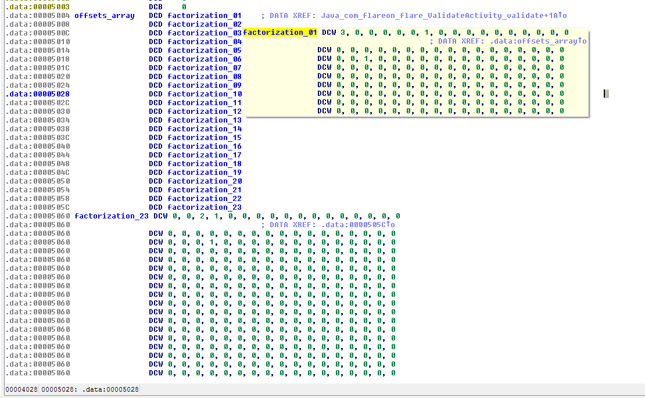The height and width of the screenshot is (398, 645).
Task: Jump to the factorization_20 reference
Action: (205, 181)
